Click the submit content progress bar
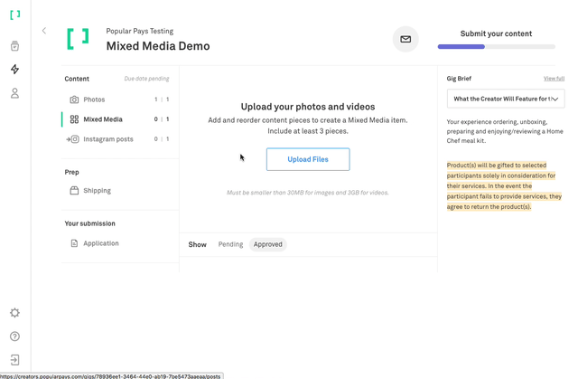 496,47
